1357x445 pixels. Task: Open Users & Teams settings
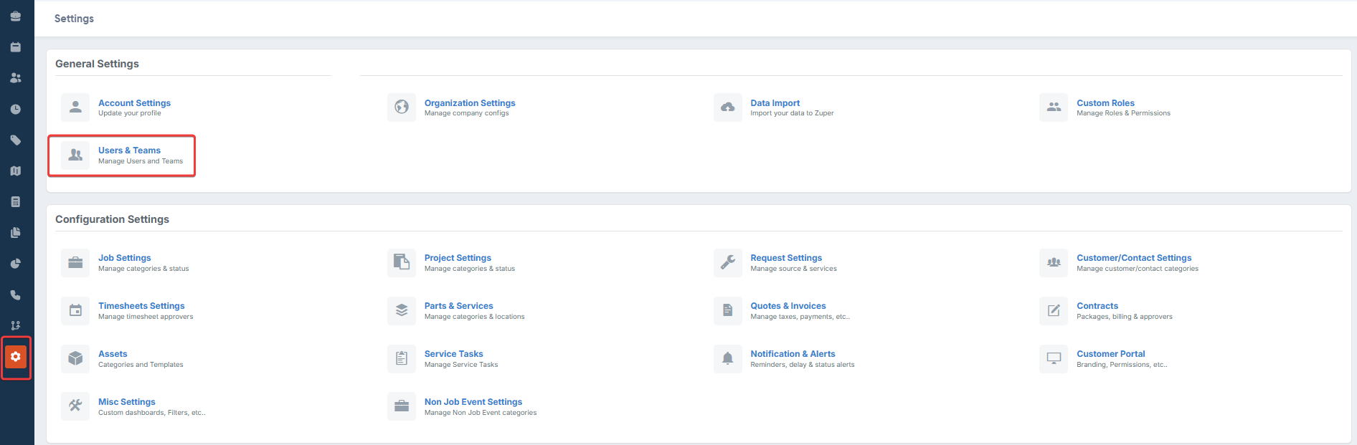129,150
